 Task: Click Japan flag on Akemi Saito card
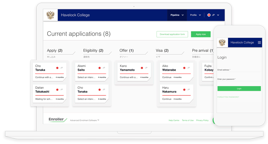99,68
